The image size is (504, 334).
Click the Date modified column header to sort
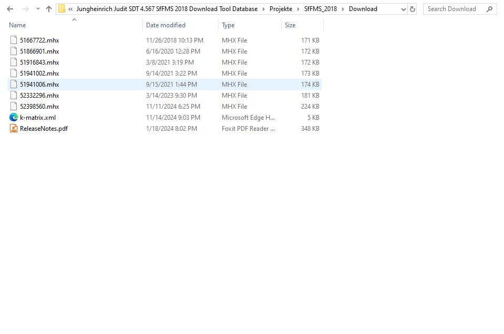pos(164,25)
